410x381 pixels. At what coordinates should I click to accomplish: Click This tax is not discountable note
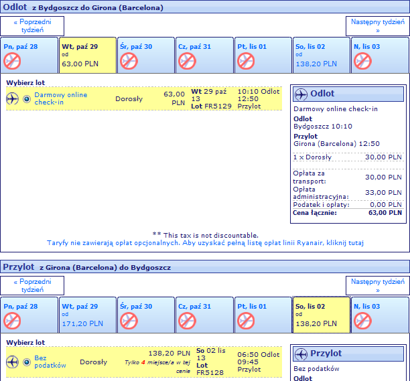[205, 235]
